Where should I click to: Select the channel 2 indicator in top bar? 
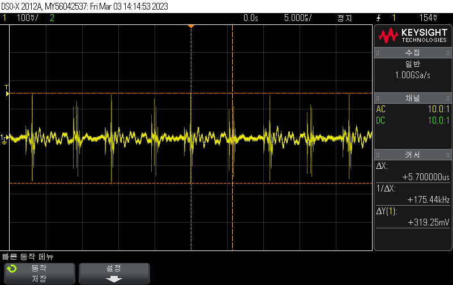click(x=52, y=18)
